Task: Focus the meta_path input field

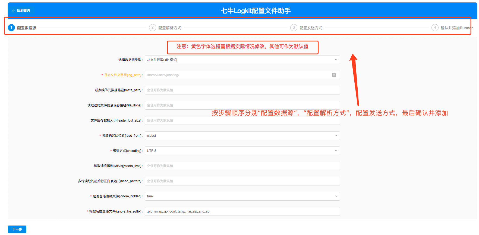Action: pos(242,90)
